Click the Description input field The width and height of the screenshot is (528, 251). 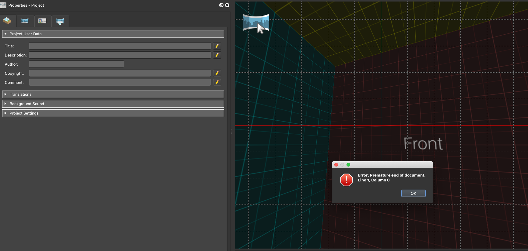coord(120,55)
